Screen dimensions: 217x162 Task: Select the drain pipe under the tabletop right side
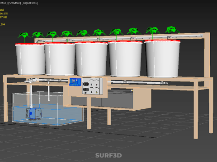(x=137, y=82)
